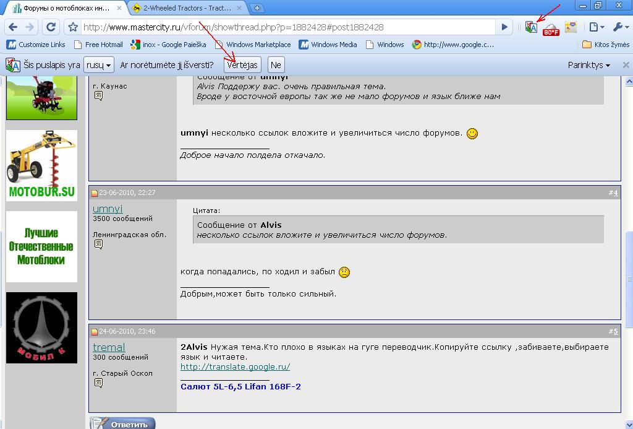Viewport: 633px width, 429px height.
Task: Click the post status icon beside 23-06-2010
Action: click(x=95, y=193)
